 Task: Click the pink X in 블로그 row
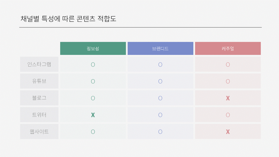tap(228, 98)
